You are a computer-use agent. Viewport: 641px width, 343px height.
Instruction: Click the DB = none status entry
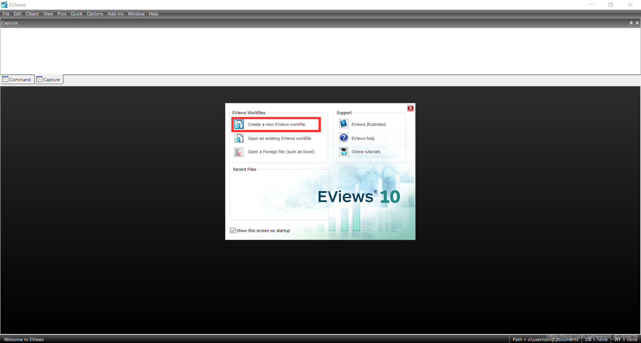click(596, 339)
